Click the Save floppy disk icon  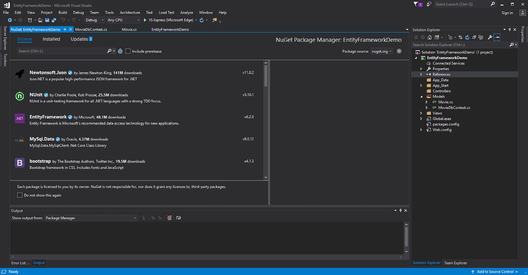pyautogui.click(x=47, y=20)
